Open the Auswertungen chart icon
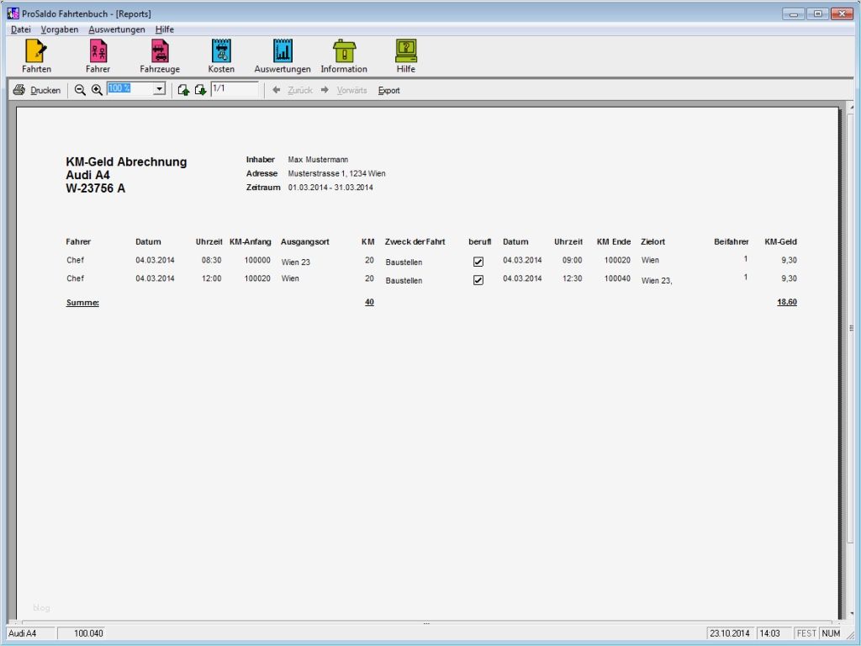This screenshot has height=646, width=861. (283, 50)
